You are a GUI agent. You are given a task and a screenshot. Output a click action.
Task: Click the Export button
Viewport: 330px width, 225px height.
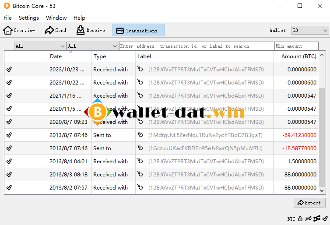coord(309,203)
